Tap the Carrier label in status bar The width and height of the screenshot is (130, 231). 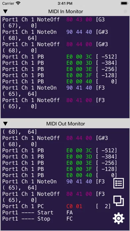[x=8, y=3]
